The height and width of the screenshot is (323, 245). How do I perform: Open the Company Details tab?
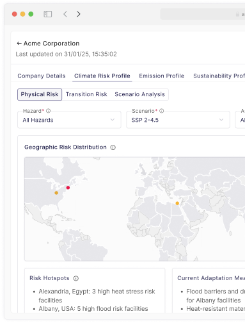point(42,76)
